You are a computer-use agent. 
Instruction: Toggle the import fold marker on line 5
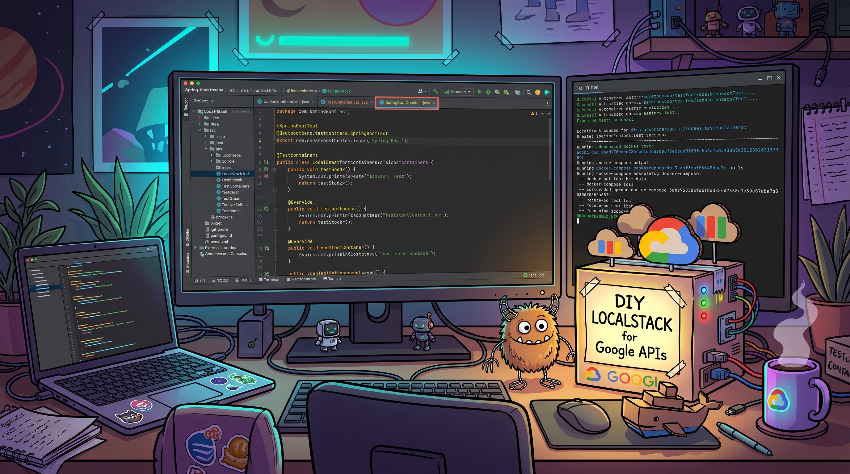coord(274,141)
